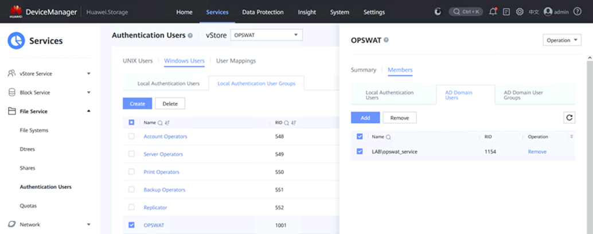Click vStore Service users icon in sidebar
Image resolution: width=593 pixels, height=234 pixels.
[x=11, y=73]
